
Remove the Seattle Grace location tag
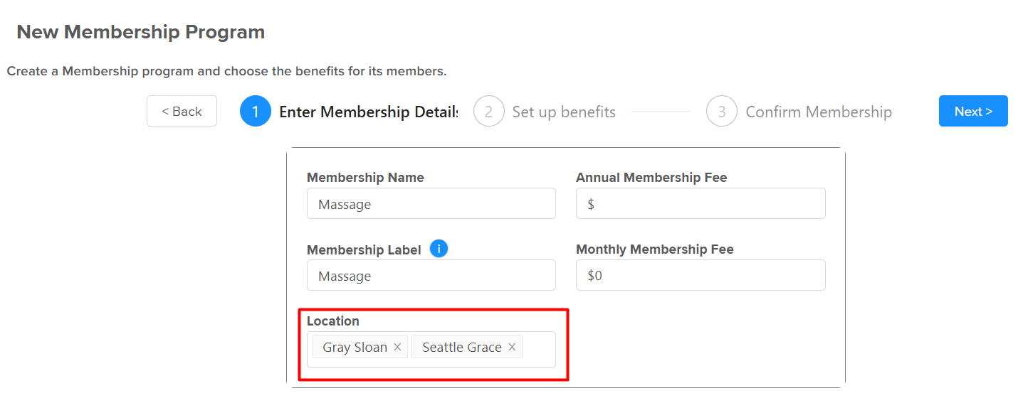pyautogui.click(x=512, y=347)
